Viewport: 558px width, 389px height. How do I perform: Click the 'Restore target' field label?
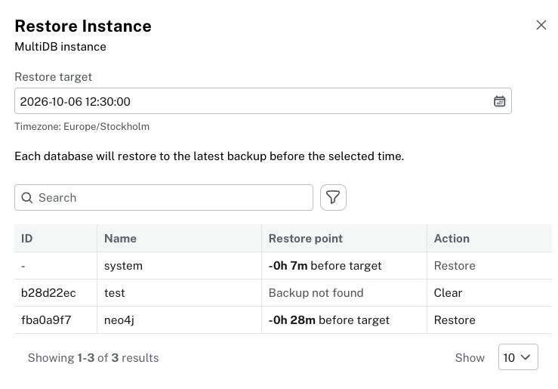click(53, 77)
